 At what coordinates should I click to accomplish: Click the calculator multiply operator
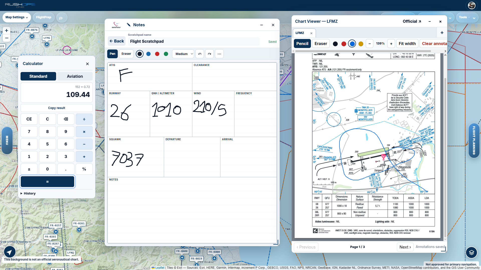[x=84, y=131]
